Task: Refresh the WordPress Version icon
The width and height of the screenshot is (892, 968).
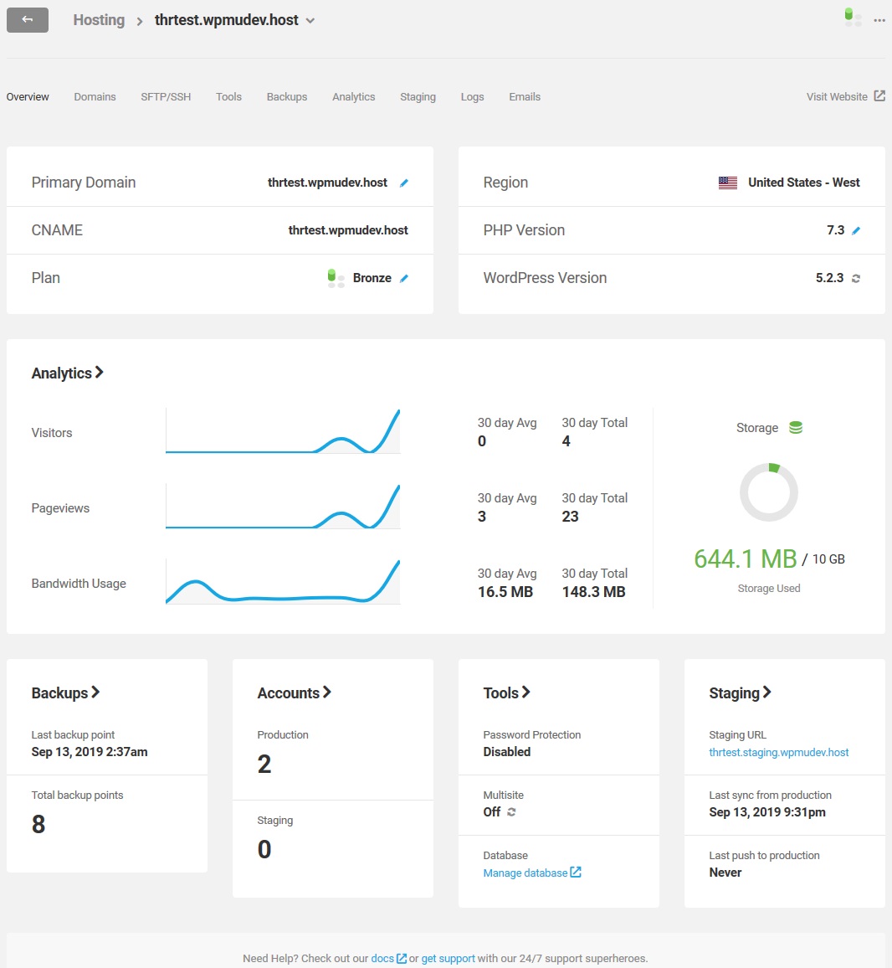Action: [856, 278]
